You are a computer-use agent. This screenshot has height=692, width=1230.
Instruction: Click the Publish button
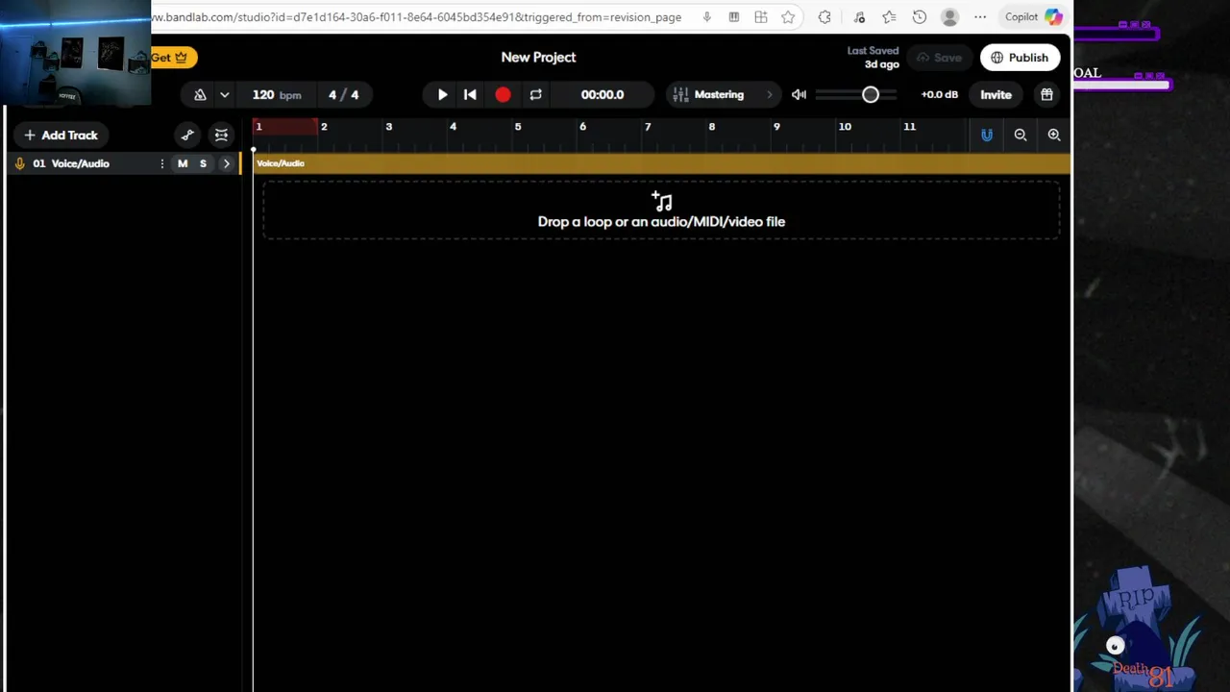(1020, 58)
